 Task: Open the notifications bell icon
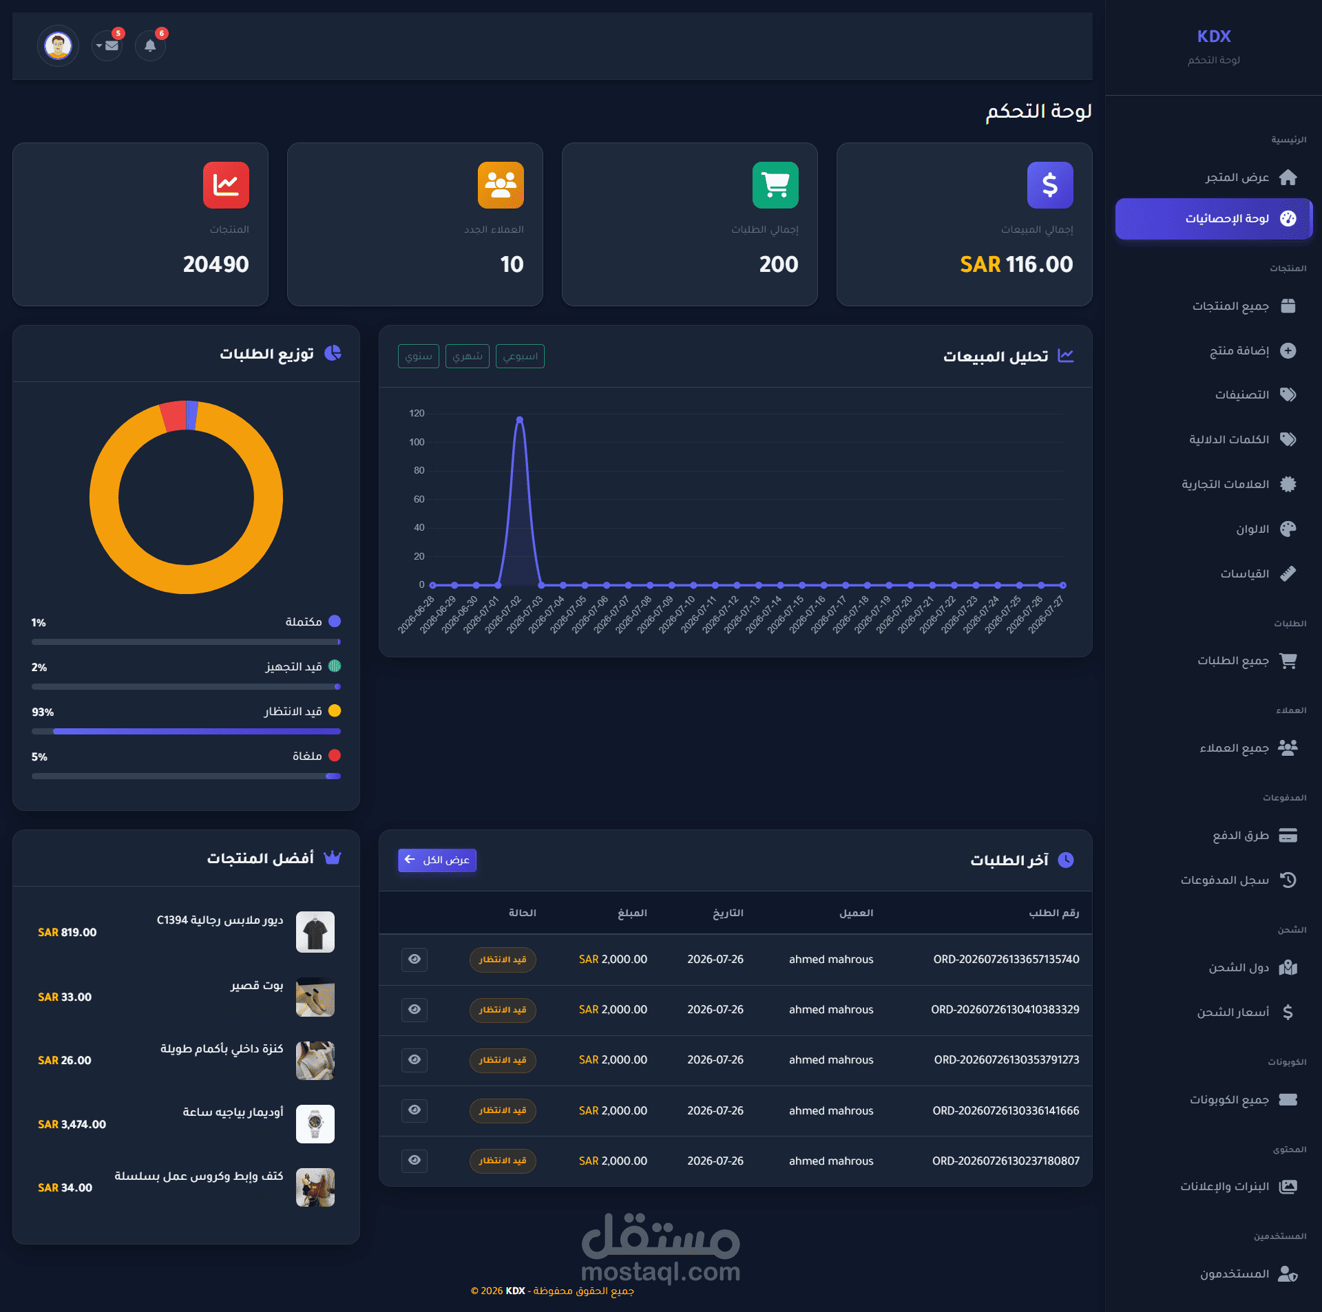[150, 46]
